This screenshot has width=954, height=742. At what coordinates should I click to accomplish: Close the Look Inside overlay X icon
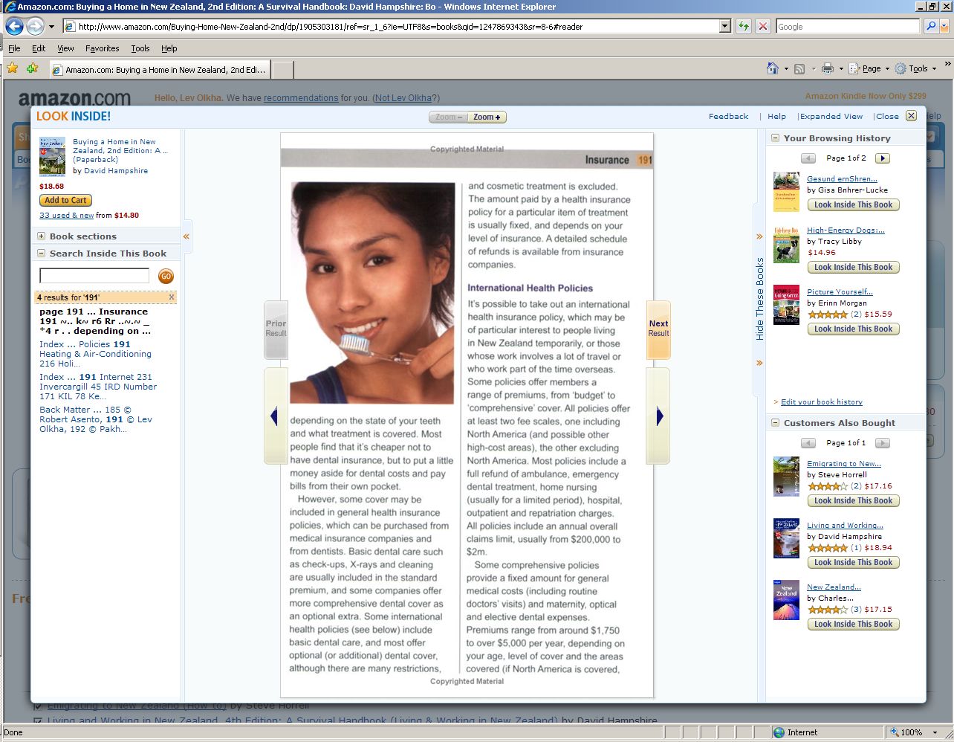912,116
